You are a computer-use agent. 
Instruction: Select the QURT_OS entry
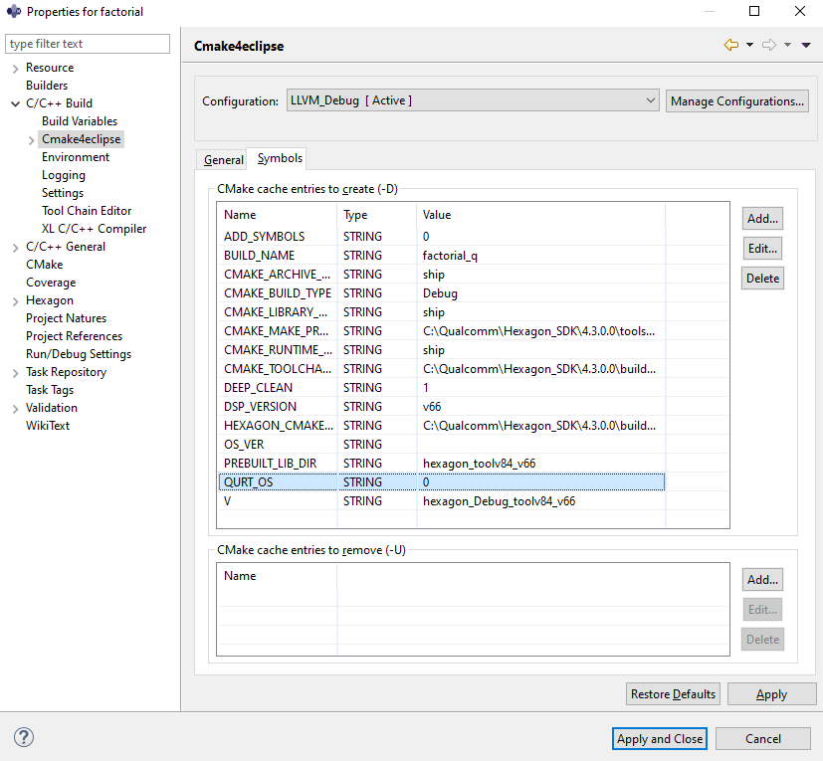pyautogui.click(x=442, y=481)
